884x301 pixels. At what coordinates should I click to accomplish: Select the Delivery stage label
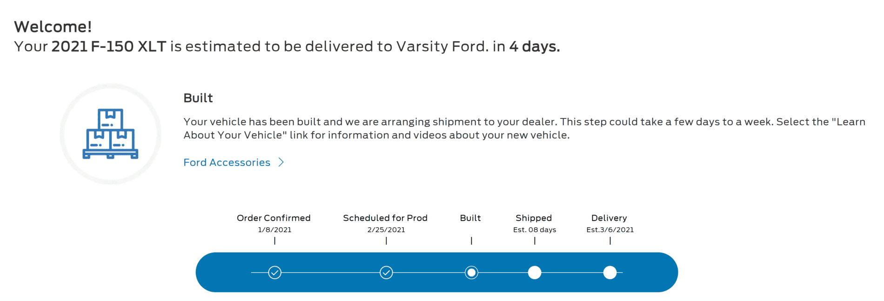(609, 217)
